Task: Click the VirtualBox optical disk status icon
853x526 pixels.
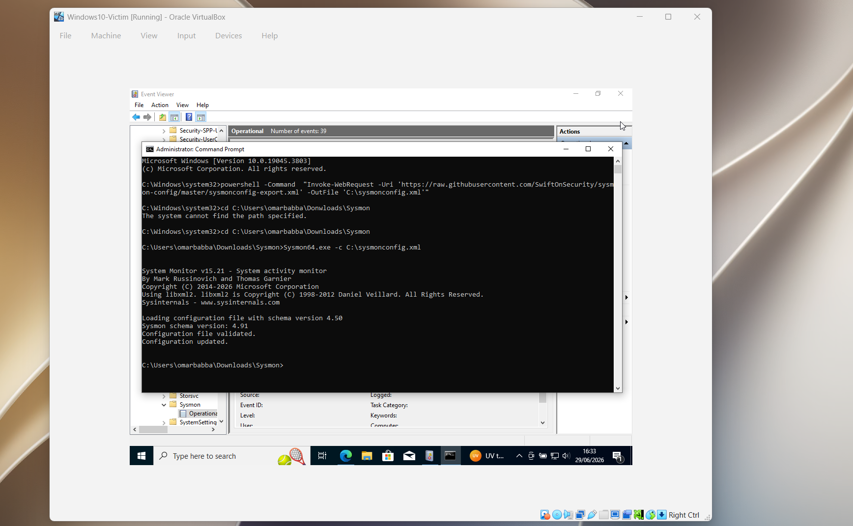Action: 557,515
